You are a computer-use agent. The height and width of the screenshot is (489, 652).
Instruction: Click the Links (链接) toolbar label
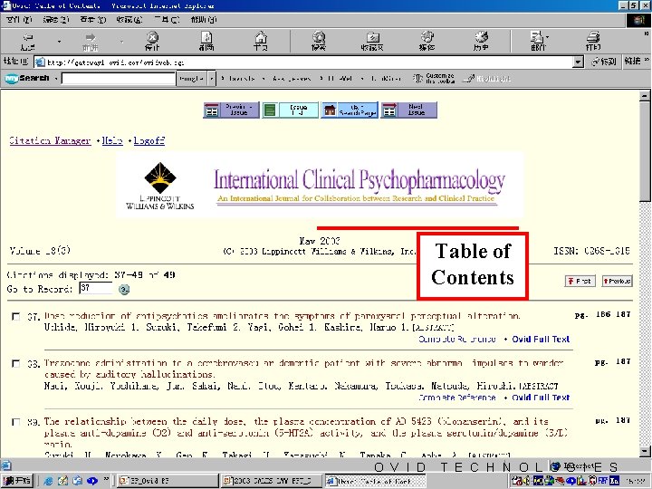click(x=632, y=62)
